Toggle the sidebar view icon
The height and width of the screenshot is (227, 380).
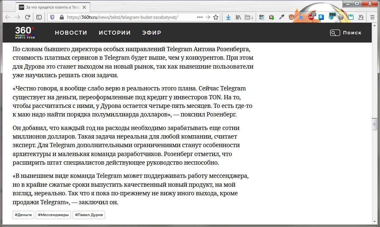point(39,17)
